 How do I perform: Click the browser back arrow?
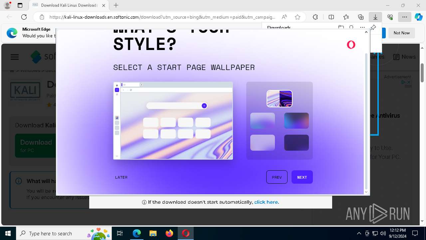click(x=9, y=17)
